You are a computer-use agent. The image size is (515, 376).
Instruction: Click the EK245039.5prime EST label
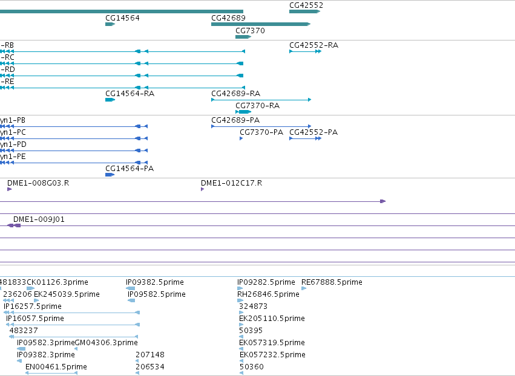point(67,294)
